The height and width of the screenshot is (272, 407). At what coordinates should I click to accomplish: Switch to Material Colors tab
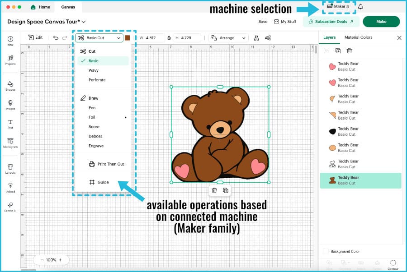[x=358, y=37]
